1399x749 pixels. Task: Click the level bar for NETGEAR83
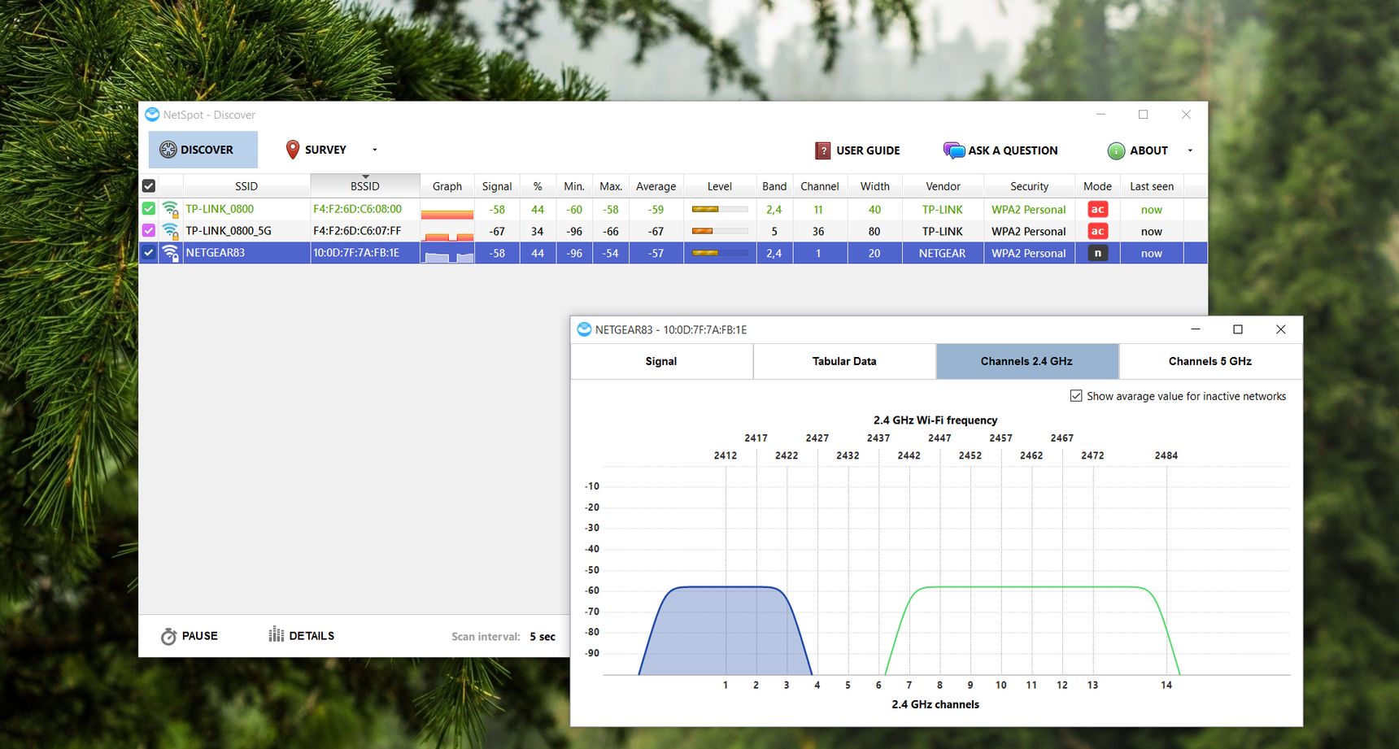tap(720, 253)
